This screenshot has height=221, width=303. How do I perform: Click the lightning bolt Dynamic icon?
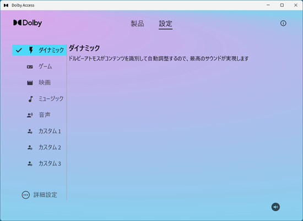[31, 50]
